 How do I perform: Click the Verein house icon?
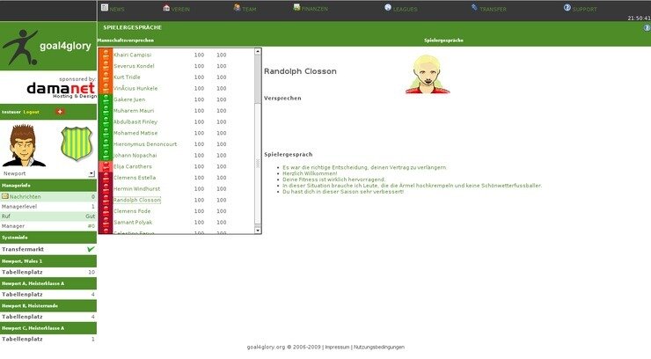[165, 7]
